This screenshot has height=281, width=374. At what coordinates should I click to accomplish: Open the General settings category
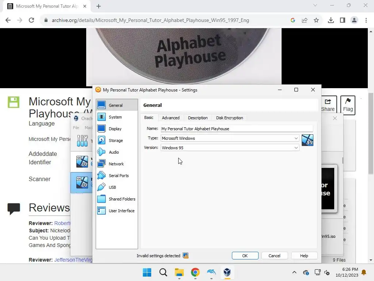[x=117, y=105]
